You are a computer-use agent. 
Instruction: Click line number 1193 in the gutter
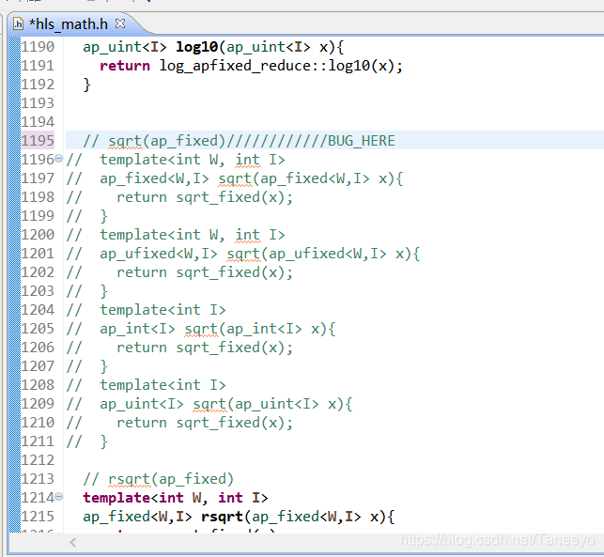pyautogui.click(x=38, y=103)
